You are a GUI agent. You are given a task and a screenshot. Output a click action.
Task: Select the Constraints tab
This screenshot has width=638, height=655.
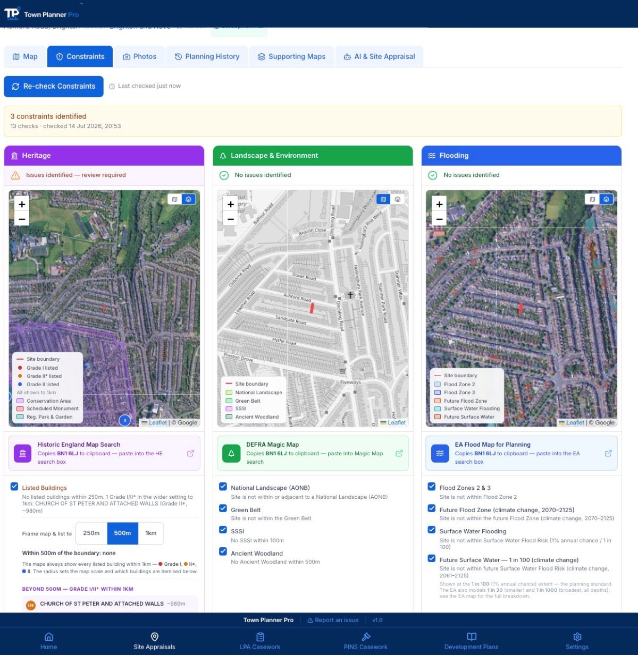point(80,56)
